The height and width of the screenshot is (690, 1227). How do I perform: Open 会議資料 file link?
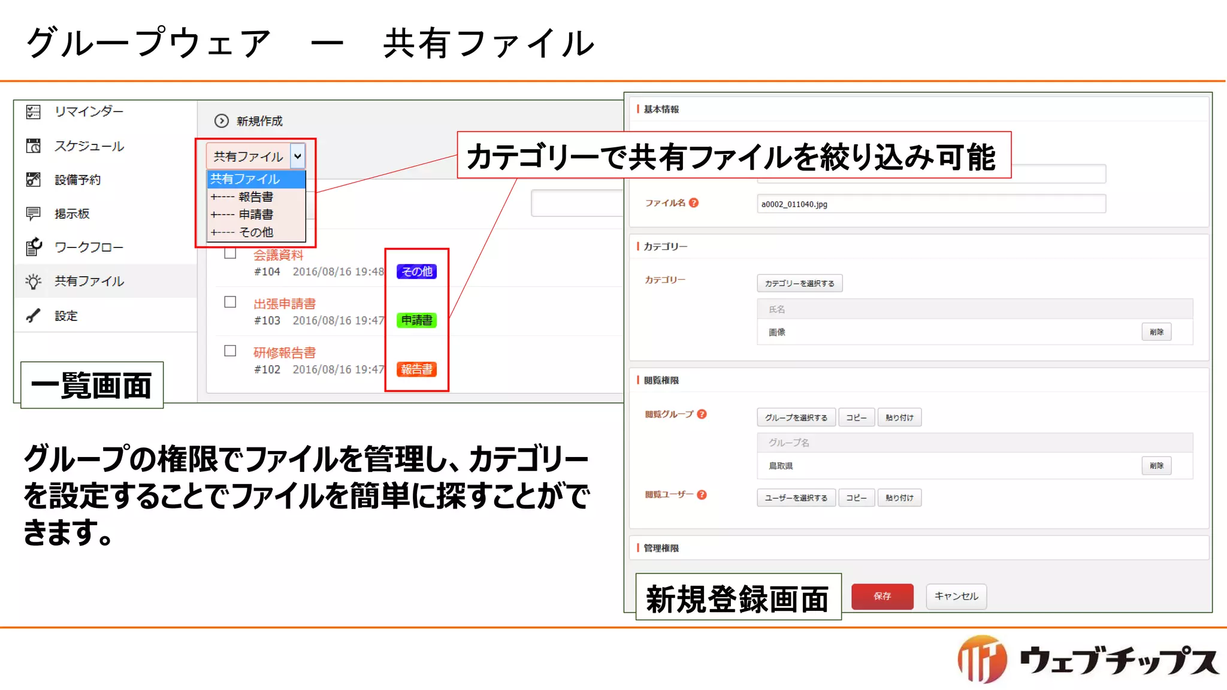(x=278, y=255)
